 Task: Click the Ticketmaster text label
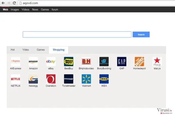[x=69, y=86]
